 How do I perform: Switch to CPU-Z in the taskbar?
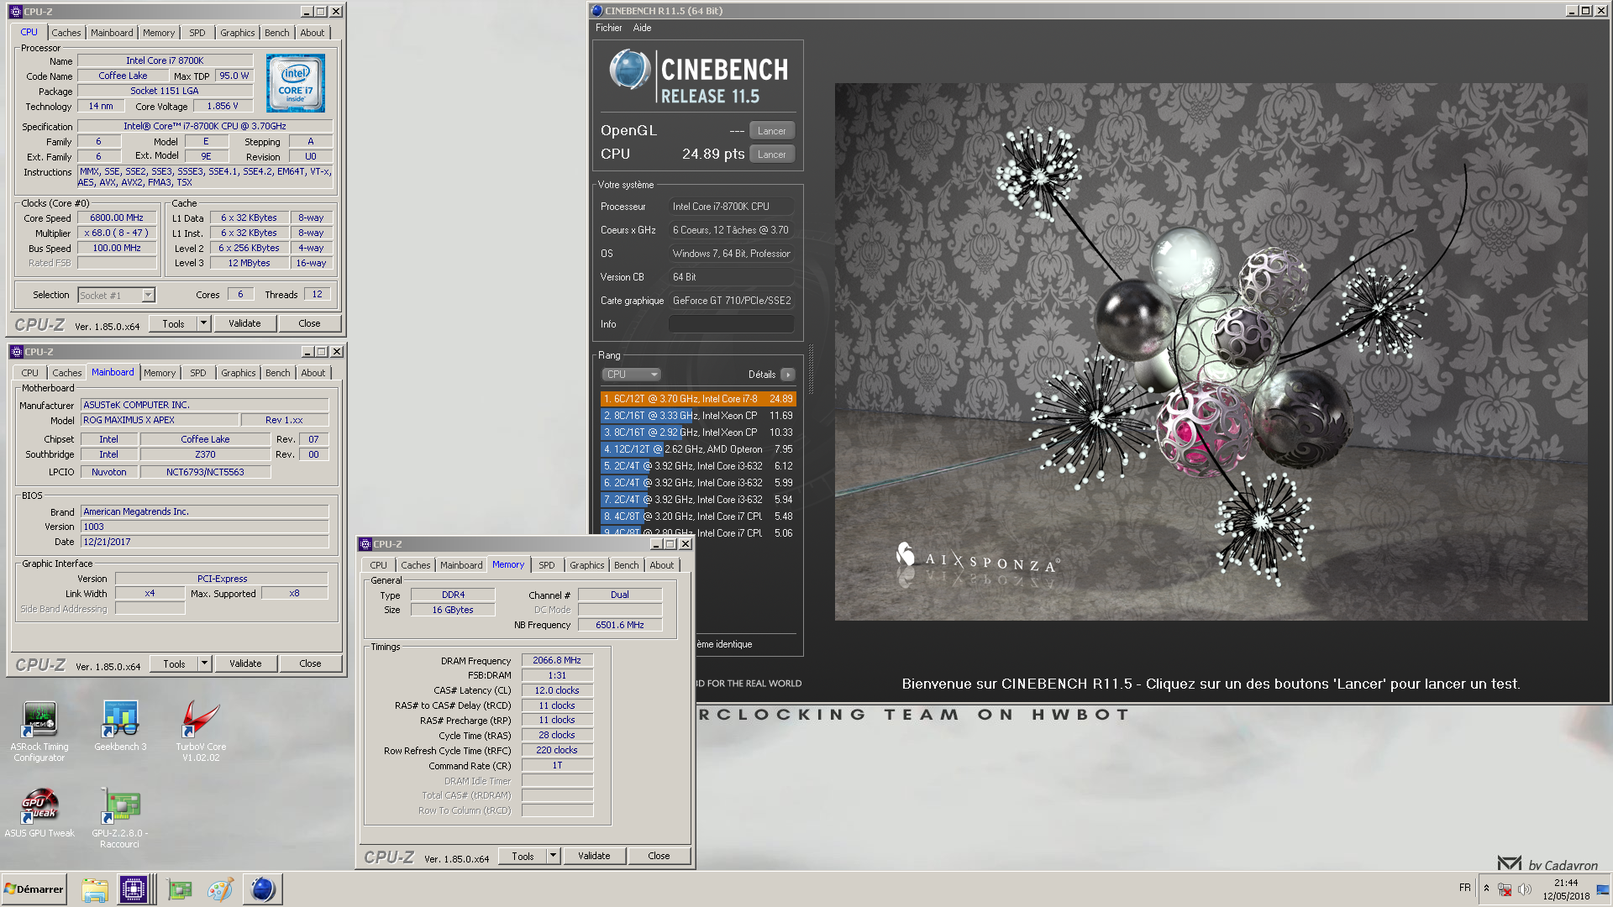[134, 889]
